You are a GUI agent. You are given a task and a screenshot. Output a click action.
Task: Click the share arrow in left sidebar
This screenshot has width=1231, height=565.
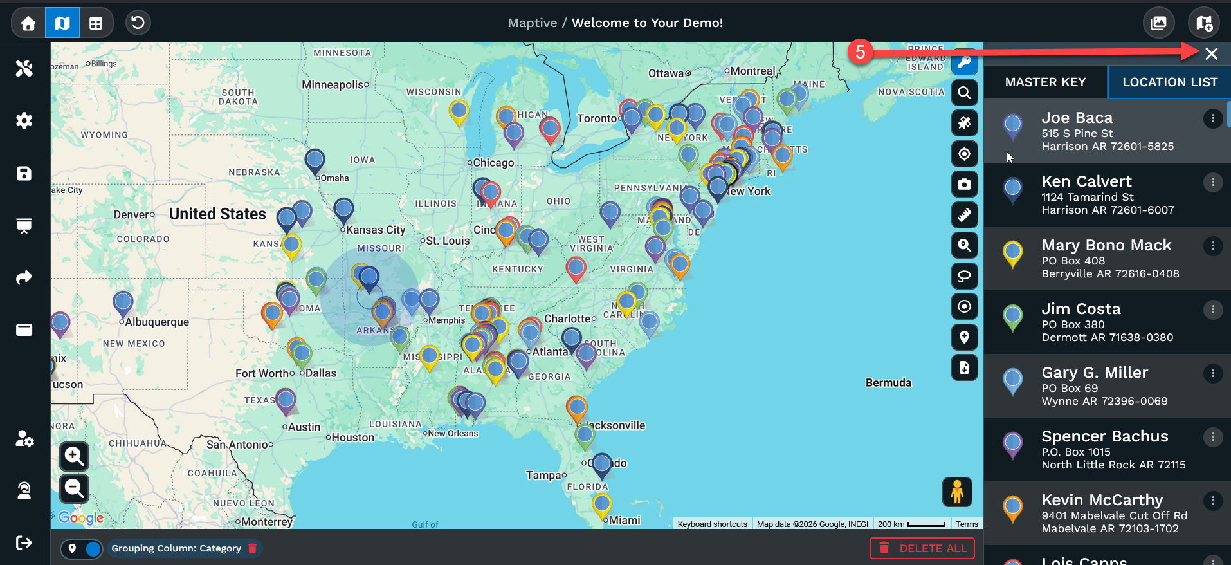tap(24, 277)
